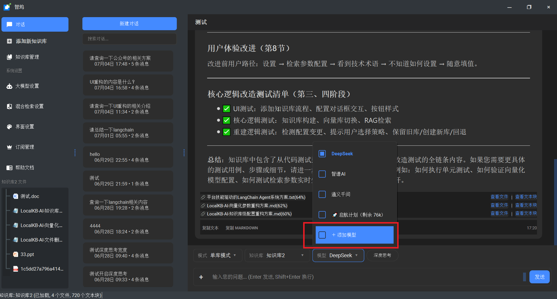Open conversation 请查询一下公众号的相关方案

tap(128, 61)
